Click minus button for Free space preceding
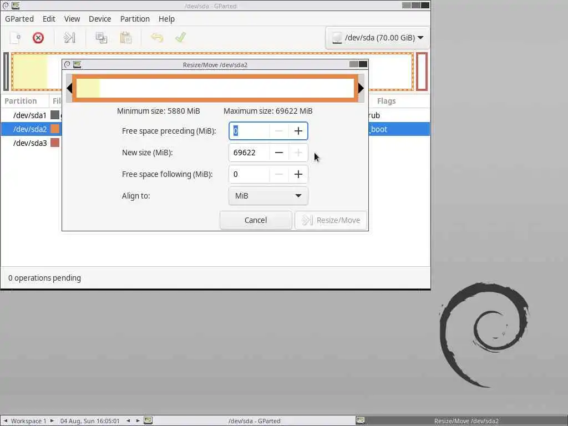The width and height of the screenshot is (568, 426). tap(279, 131)
